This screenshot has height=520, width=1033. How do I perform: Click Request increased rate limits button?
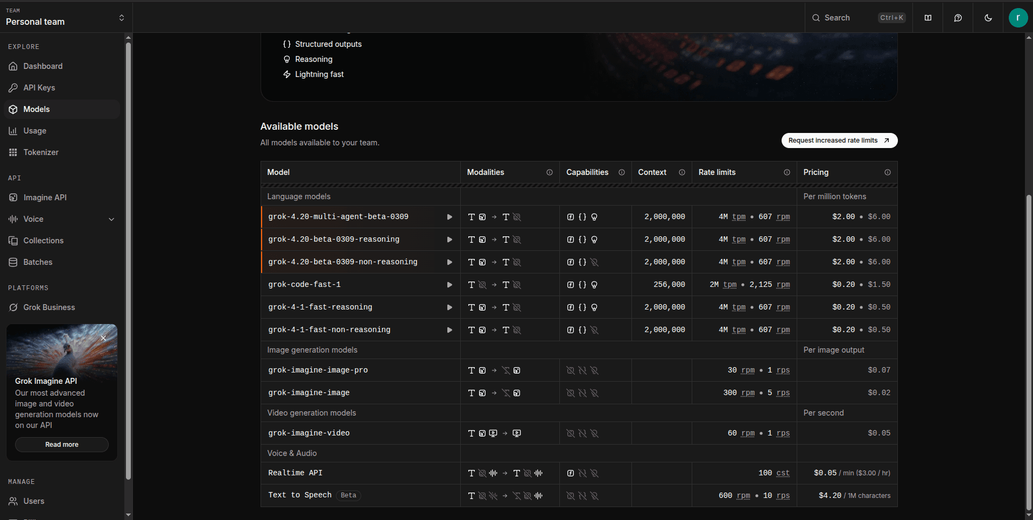[x=839, y=140]
